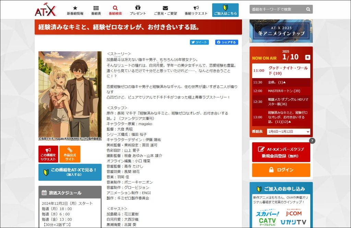Click the orange ログイン button

point(281,170)
